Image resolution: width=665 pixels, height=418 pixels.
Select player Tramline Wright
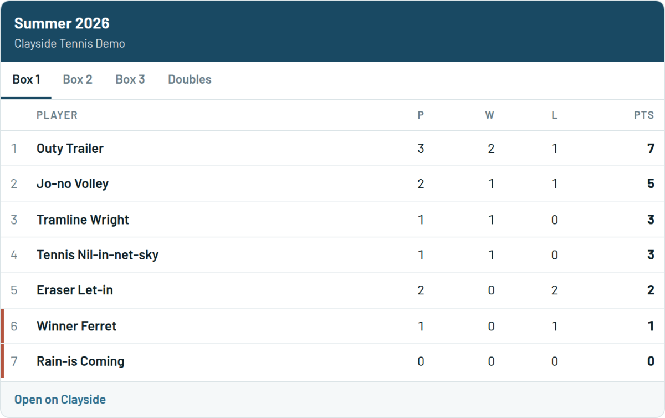[x=83, y=220]
